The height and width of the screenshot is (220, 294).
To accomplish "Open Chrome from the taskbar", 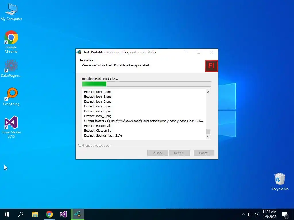I will [x=49, y=214].
